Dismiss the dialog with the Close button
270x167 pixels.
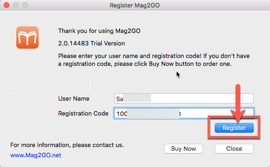pos(234,148)
